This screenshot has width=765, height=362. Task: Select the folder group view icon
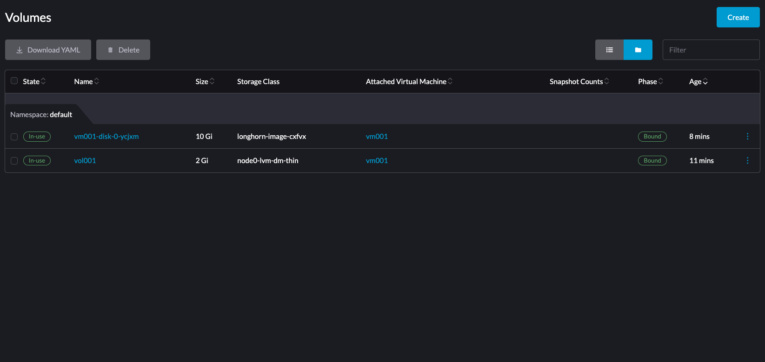[x=638, y=50]
